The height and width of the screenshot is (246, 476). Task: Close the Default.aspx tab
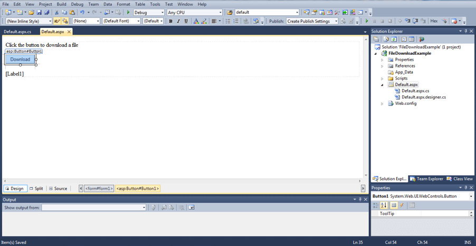69,32
